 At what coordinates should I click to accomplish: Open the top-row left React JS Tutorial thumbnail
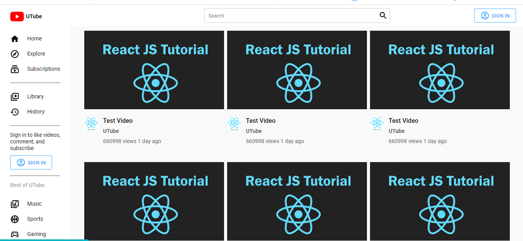coord(154,70)
